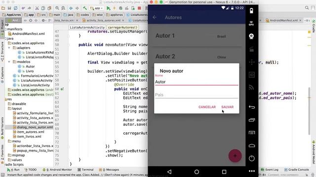The height and width of the screenshot is (177, 316).
Task: Click Genymotion back button on the sidebar
Action: click(x=252, y=107)
